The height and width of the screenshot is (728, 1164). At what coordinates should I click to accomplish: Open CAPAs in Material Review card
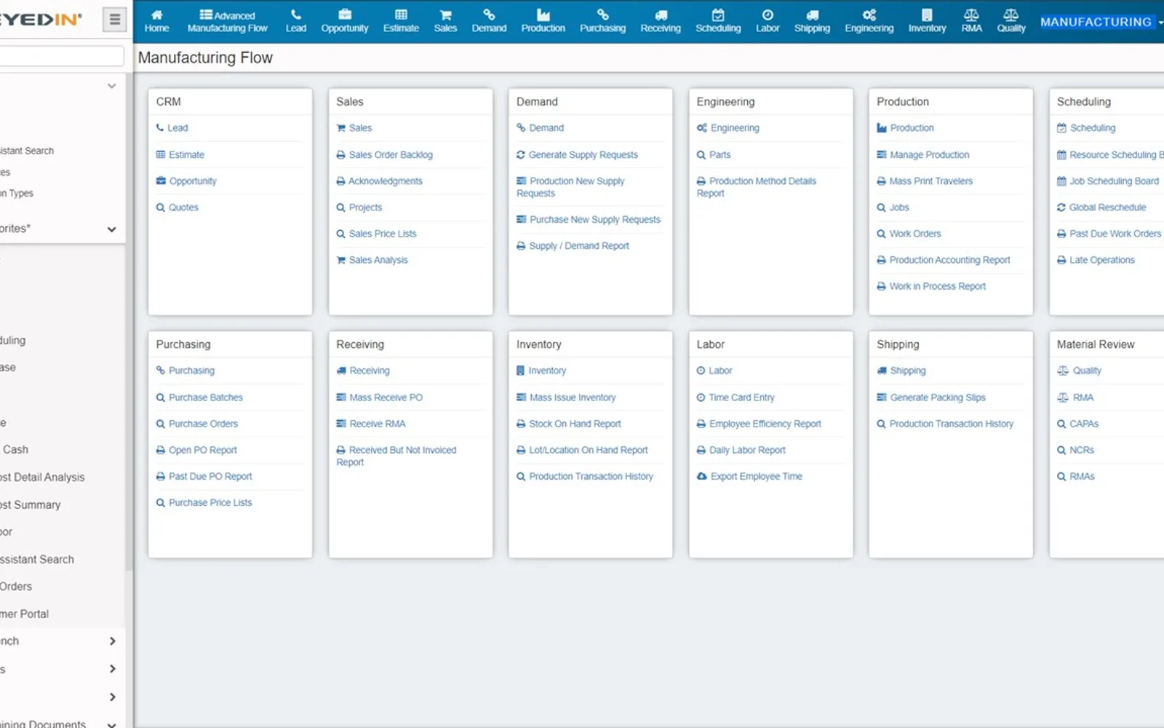[x=1083, y=424]
